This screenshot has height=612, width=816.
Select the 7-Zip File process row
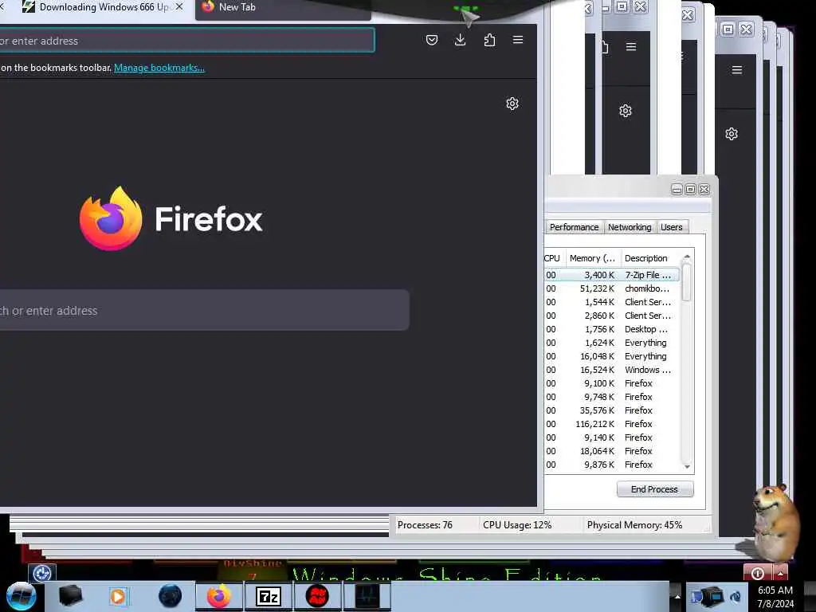[611, 275]
